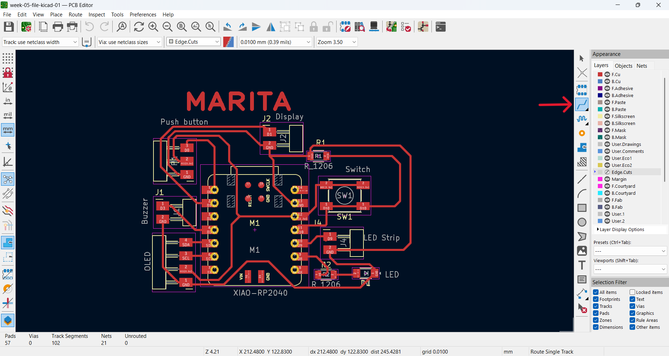Zoom out with the magnifier icon
The width and height of the screenshot is (669, 356).
point(167,27)
